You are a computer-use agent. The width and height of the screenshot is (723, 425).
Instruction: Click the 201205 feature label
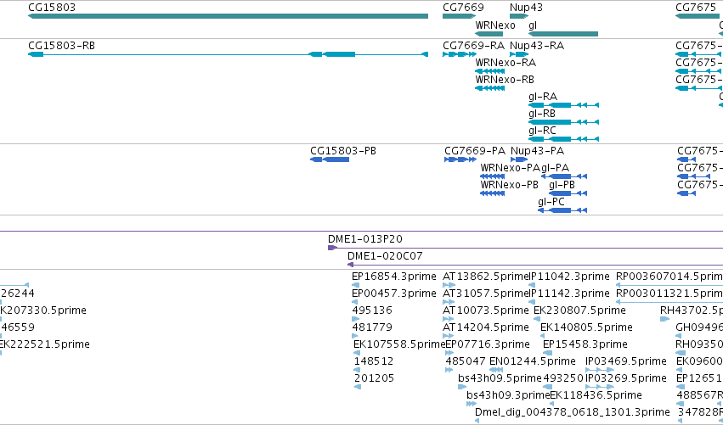pos(374,378)
